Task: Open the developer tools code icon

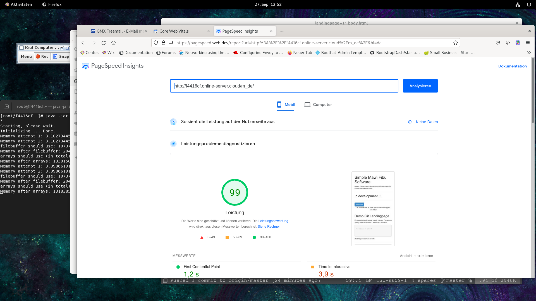Action: pos(508,43)
